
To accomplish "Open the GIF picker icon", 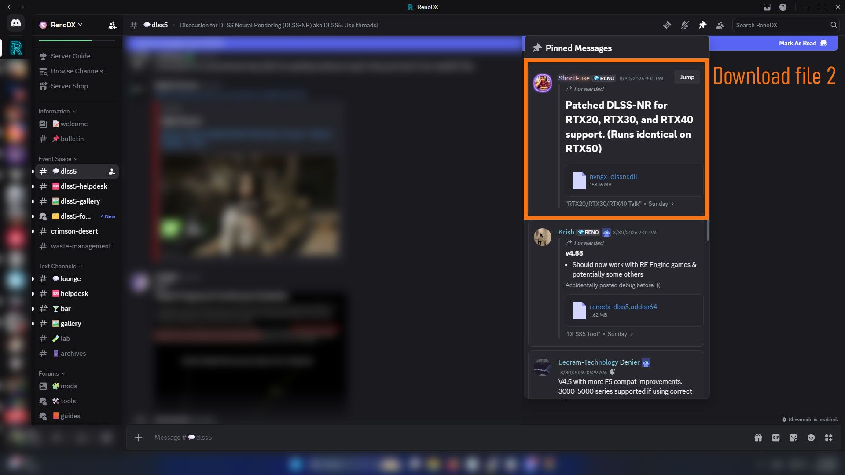I will click(776, 437).
